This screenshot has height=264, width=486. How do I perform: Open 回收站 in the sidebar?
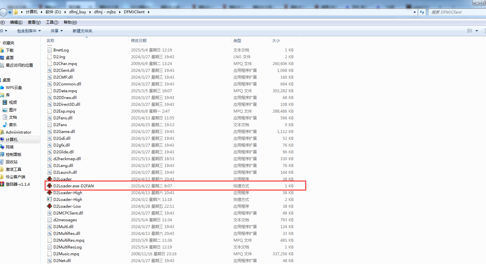(12, 162)
